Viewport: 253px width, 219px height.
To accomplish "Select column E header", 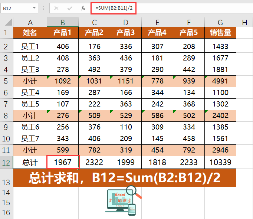I will (x=157, y=22).
